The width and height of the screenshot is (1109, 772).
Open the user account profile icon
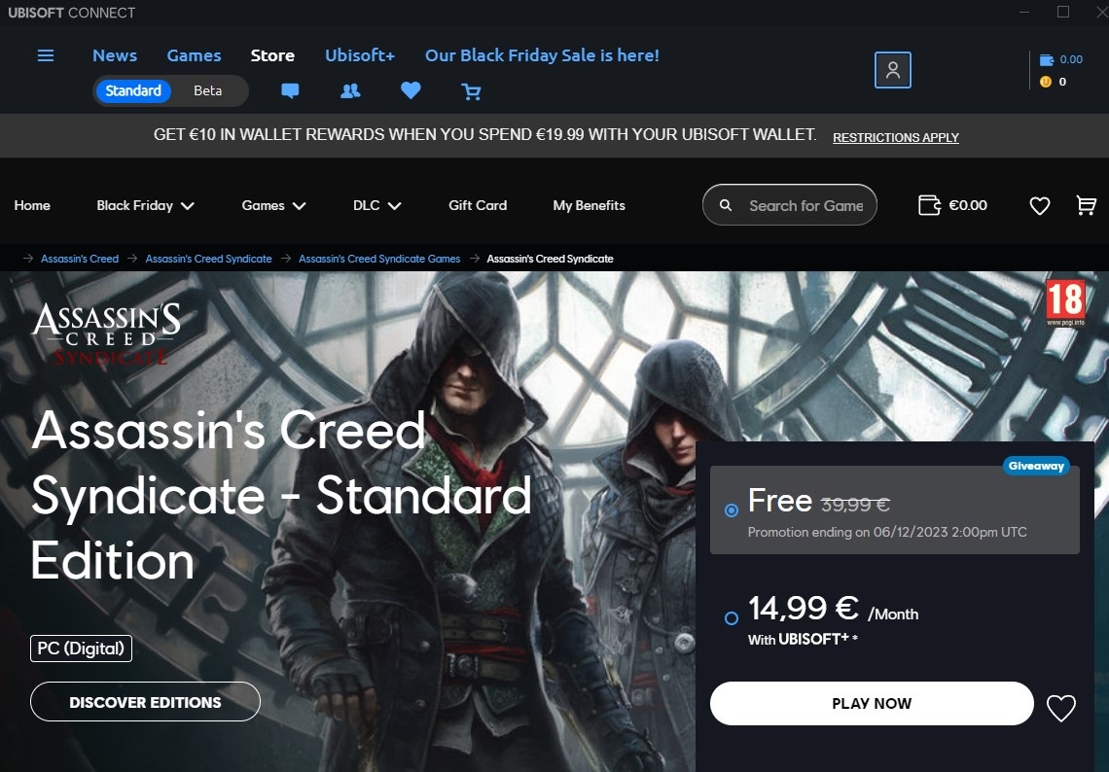pyautogui.click(x=893, y=70)
